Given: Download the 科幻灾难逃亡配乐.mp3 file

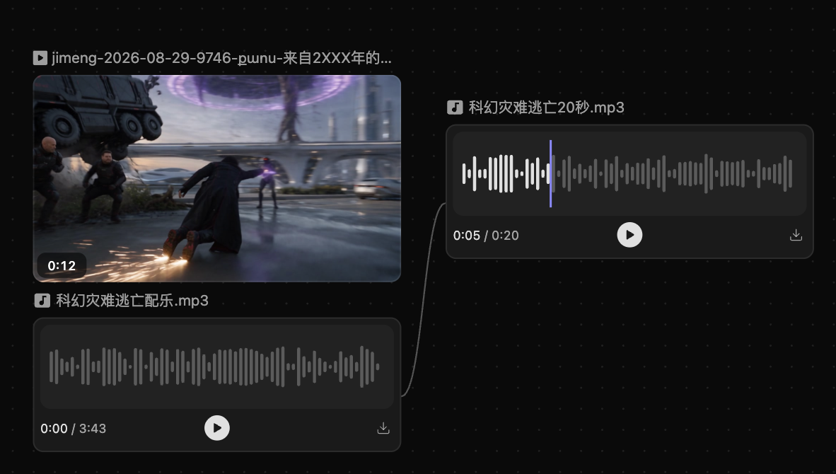Looking at the screenshot, I should point(383,428).
